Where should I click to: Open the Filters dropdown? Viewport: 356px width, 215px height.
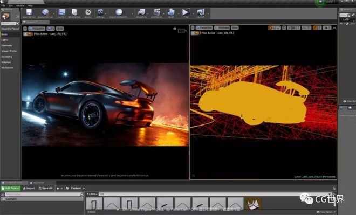tap(92, 195)
